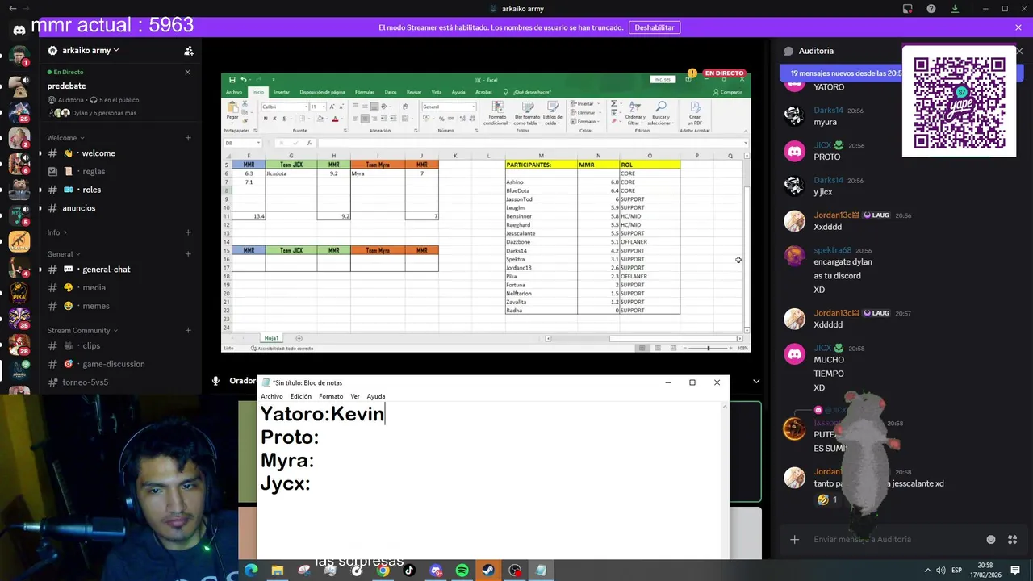Screen dimensions: 1033x581
Task: Toggle italic K in Excel font group
Action: coord(274,119)
